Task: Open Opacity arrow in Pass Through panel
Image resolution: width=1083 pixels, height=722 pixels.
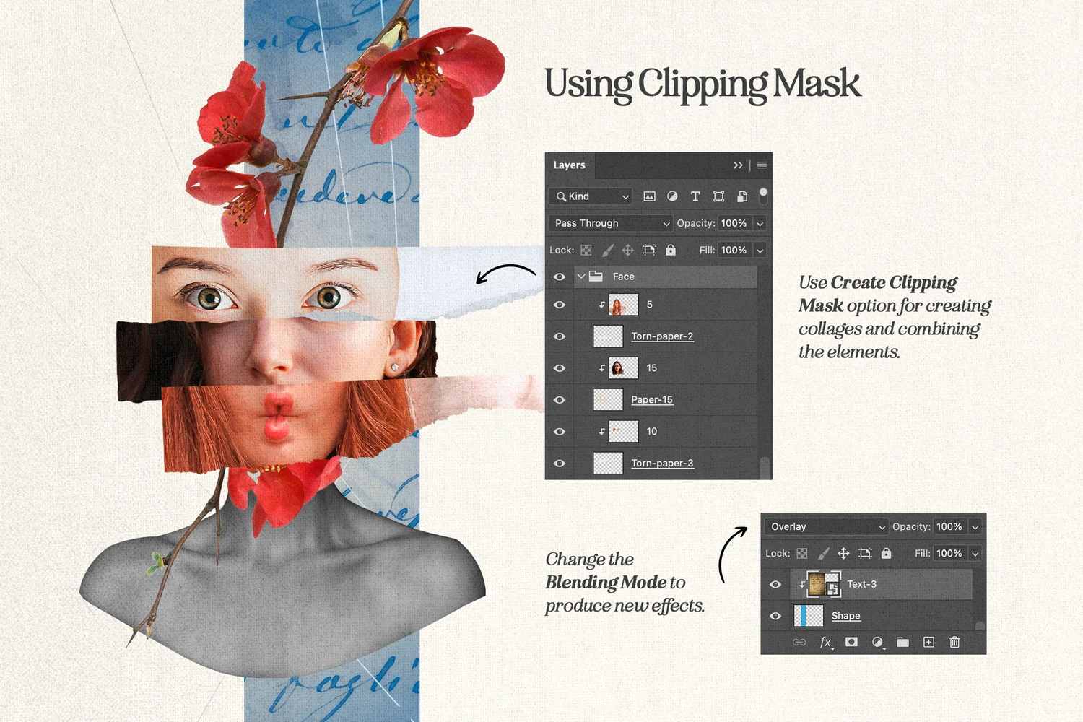Action: click(760, 224)
